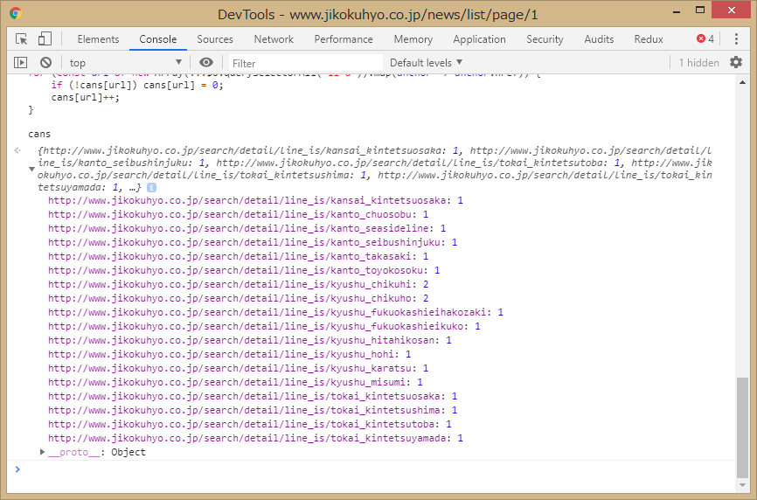Toggle the device toolbar icon
757x500 pixels.
point(45,39)
